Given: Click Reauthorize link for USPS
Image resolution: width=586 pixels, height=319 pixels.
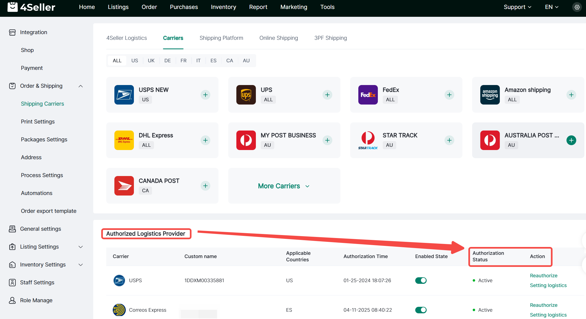Looking at the screenshot, I should [x=543, y=276].
